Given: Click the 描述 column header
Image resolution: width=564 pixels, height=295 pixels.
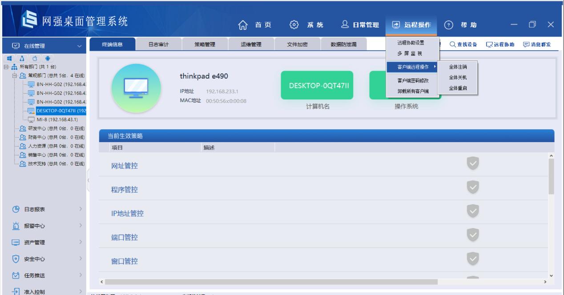Looking at the screenshot, I should [209, 148].
